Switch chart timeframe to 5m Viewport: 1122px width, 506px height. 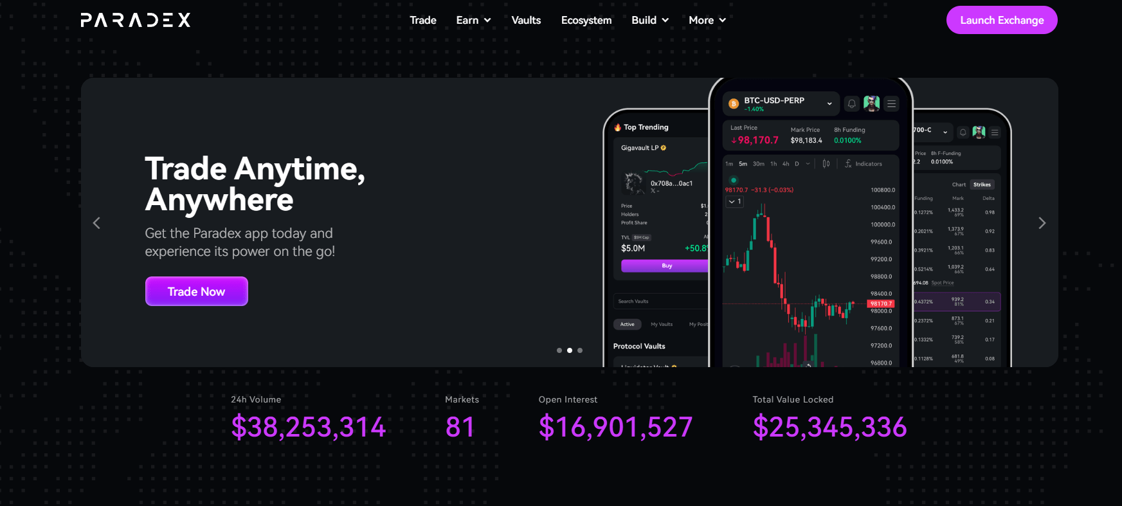(743, 164)
